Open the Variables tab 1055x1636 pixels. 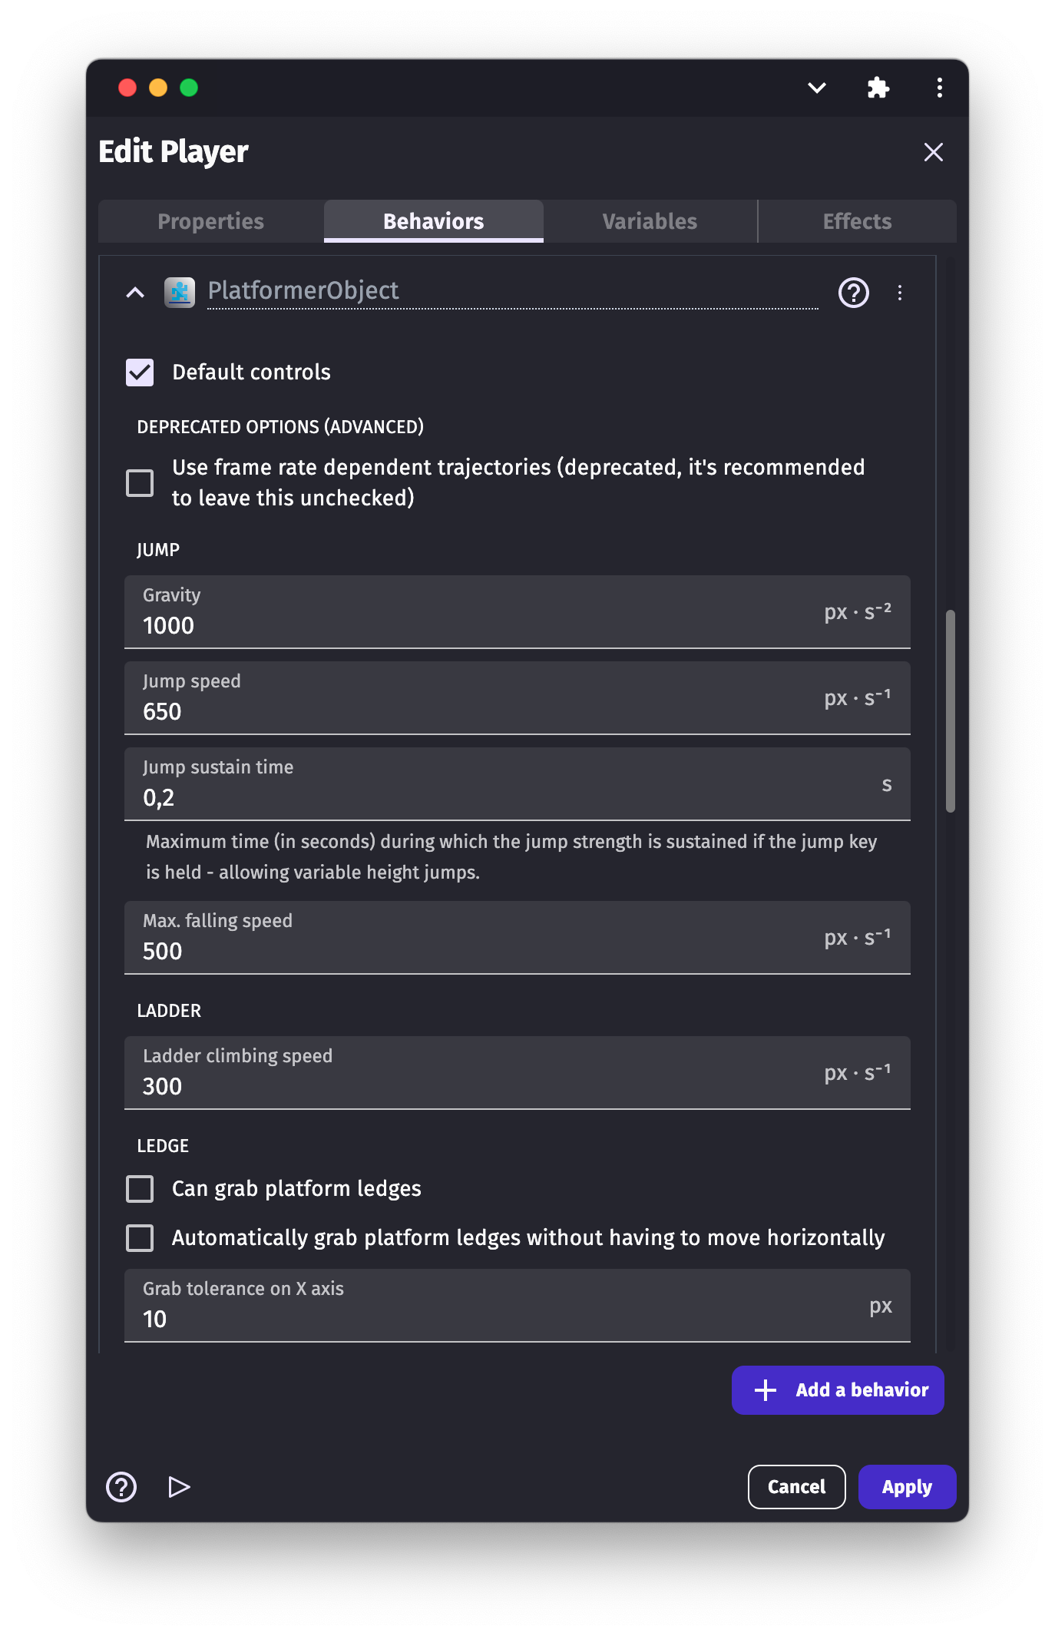650,221
